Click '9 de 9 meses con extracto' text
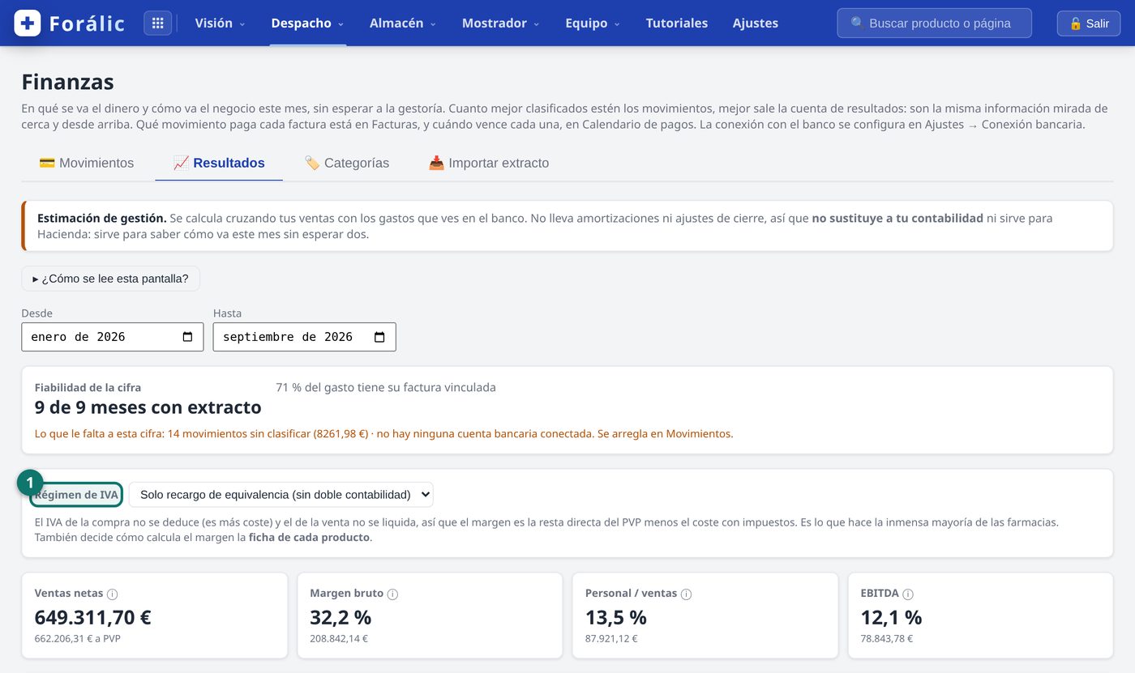This screenshot has height=673, width=1135. pyautogui.click(x=148, y=407)
